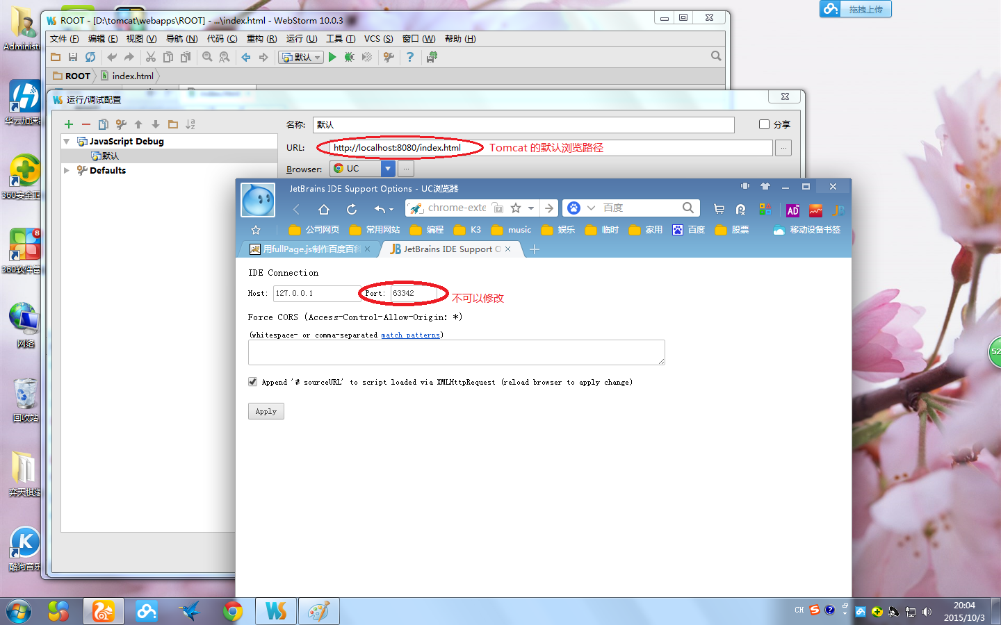Open the 默认 run configuration dropdown in toolbar
The image size is (1001, 625).
[301, 57]
